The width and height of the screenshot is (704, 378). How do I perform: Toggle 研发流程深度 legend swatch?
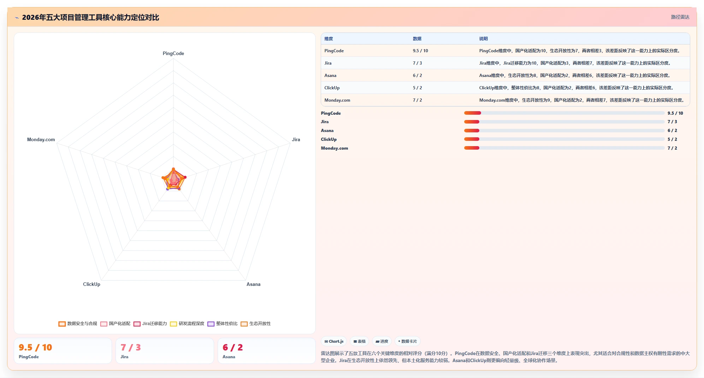click(x=173, y=324)
